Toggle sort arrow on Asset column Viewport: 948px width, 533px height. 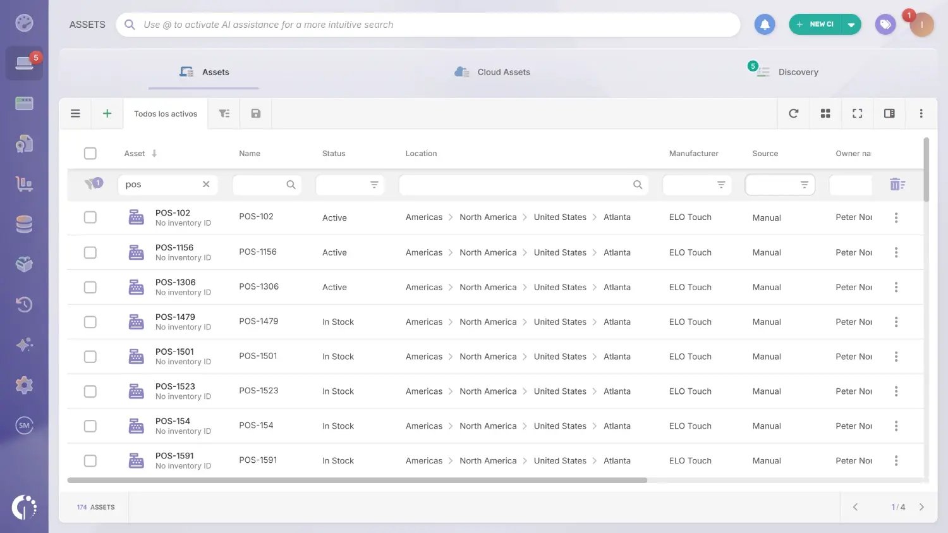154,154
